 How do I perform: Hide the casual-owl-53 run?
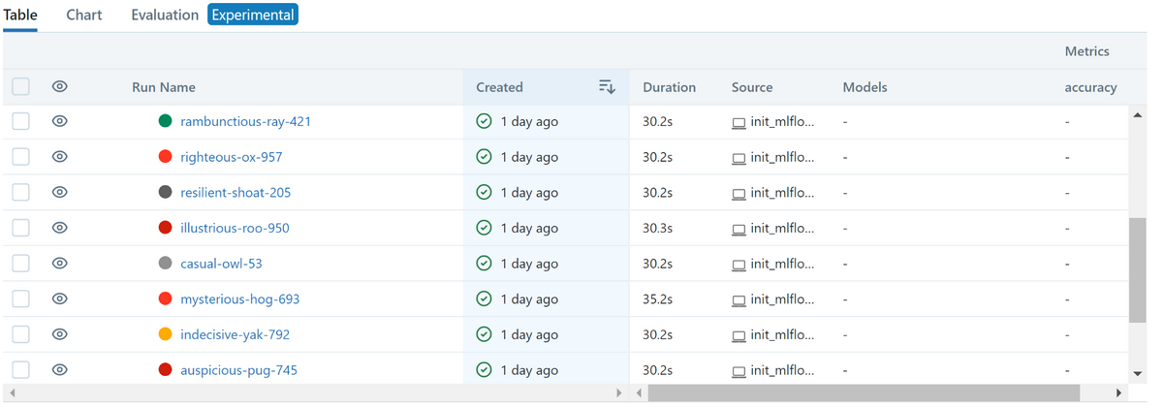tap(59, 264)
